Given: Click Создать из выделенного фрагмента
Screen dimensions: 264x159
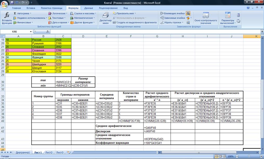Looking at the screenshot, I should click(135, 22).
